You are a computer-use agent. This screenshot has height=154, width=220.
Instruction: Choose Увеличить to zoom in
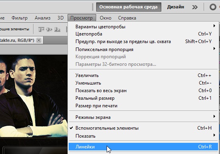[143, 75]
